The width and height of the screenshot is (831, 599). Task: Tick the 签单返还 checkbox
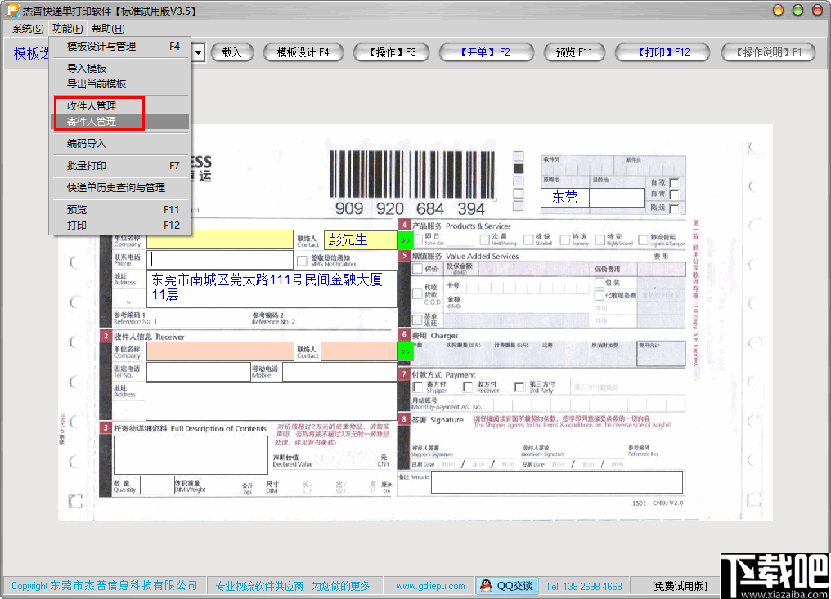coord(417,320)
